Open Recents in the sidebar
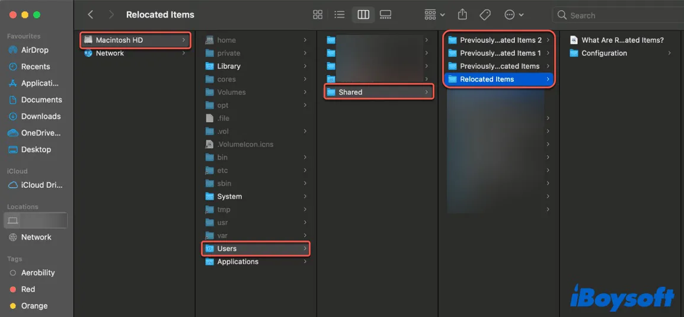Viewport: 684px width, 317px height. point(36,67)
